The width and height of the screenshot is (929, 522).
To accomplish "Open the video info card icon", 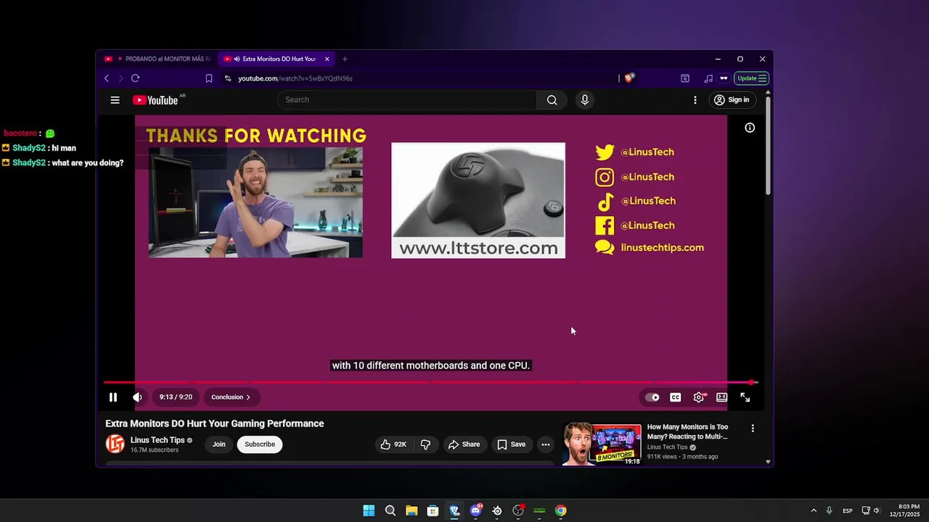I will (750, 128).
